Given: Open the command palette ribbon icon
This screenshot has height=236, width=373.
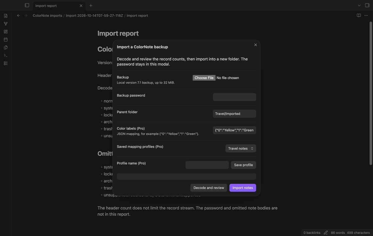Looking at the screenshot, I should pos(6,55).
